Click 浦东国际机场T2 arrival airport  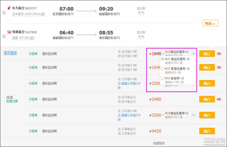[x=110, y=38]
